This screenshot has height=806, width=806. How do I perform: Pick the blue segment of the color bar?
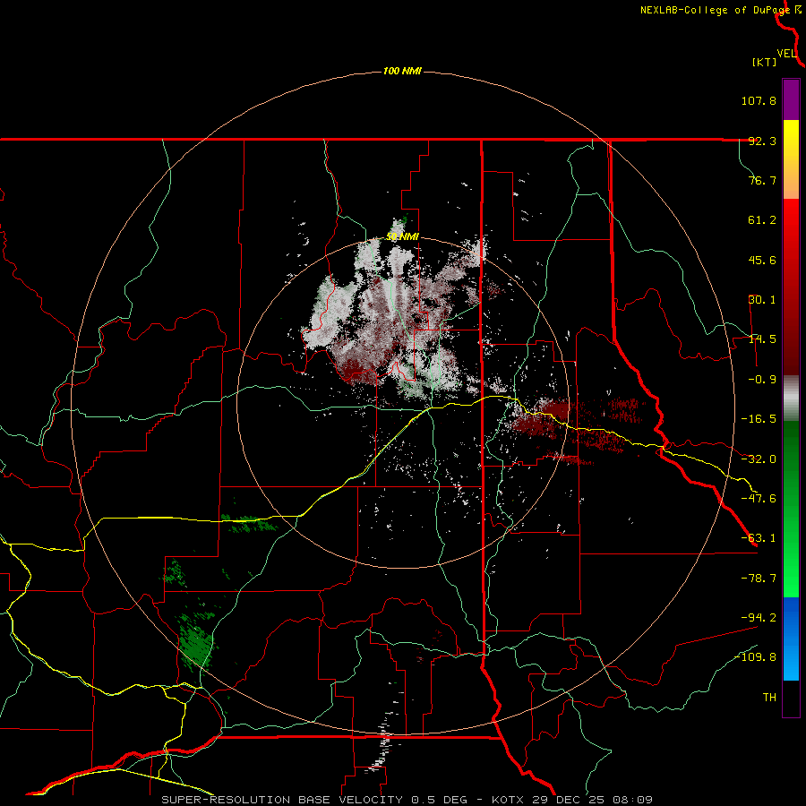click(791, 639)
